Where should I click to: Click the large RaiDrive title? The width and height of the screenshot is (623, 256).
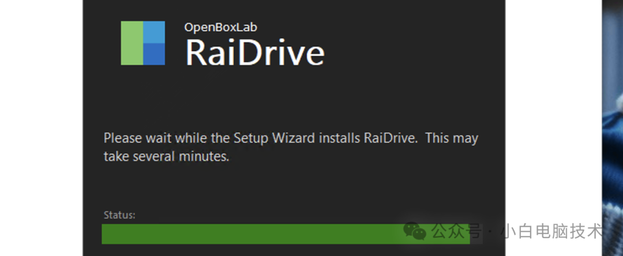click(x=255, y=52)
